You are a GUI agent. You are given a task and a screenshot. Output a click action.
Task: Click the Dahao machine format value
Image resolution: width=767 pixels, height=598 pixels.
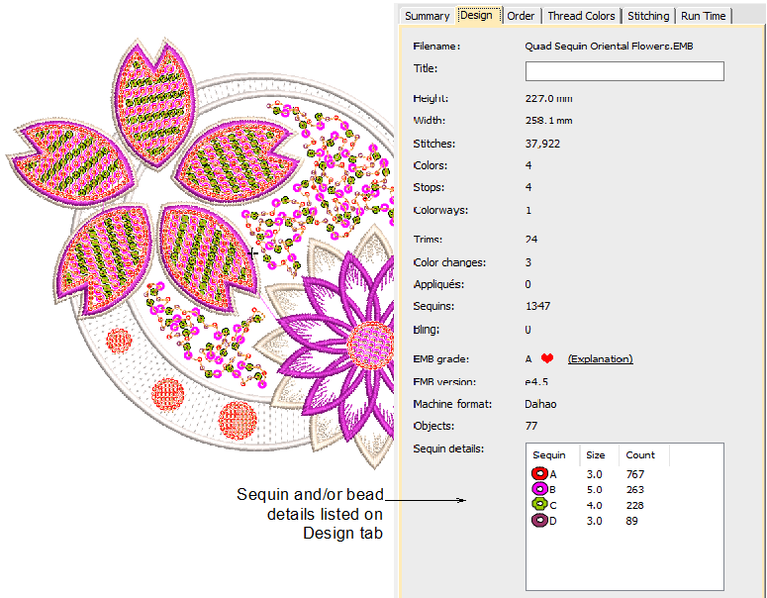540,404
